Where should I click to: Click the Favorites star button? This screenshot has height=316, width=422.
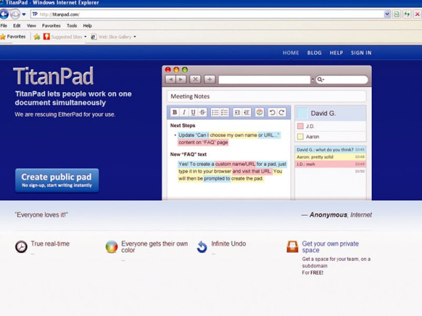coord(13,37)
